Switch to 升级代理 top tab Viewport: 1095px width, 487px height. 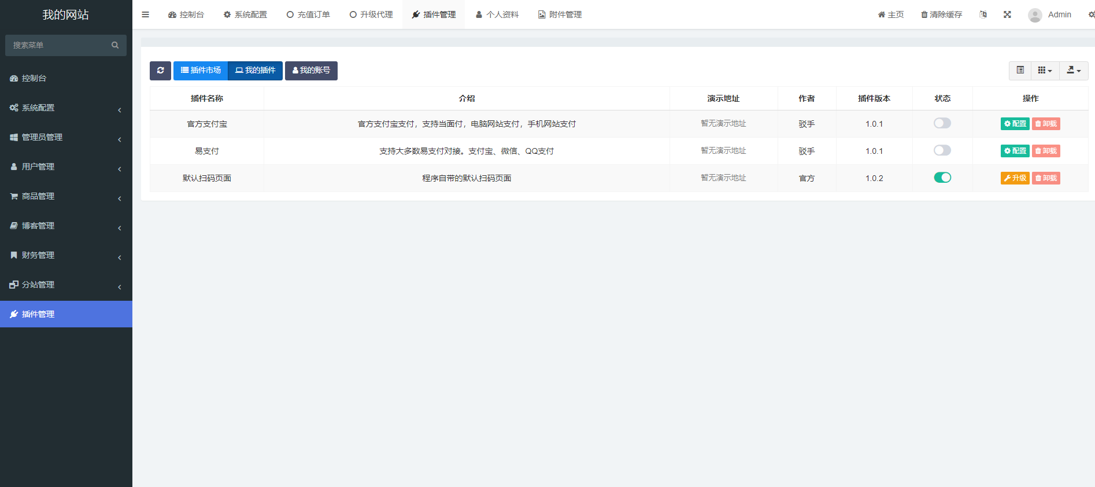pyautogui.click(x=371, y=14)
